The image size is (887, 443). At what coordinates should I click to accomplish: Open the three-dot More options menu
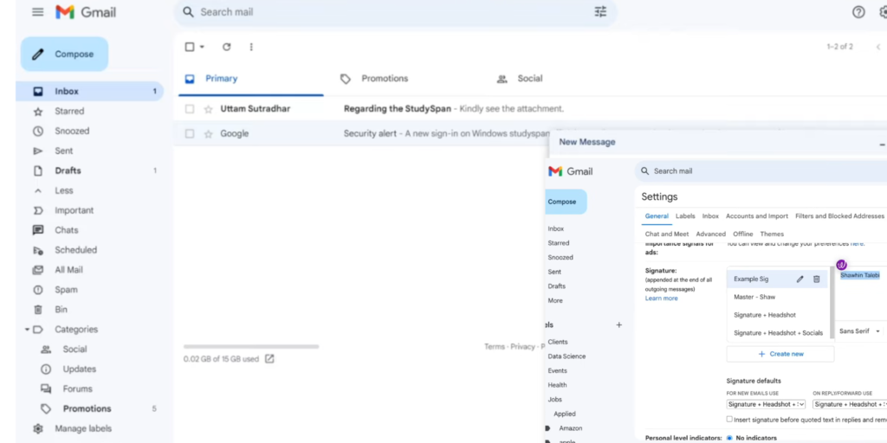(x=251, y=47)
